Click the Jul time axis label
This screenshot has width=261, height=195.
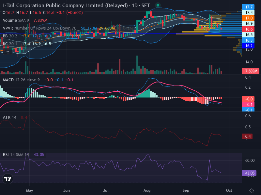[106, 190]
